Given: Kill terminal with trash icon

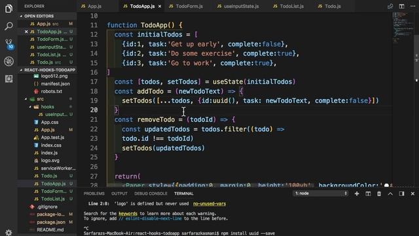Looking at the screenshot, I should pyautogui.click(x=379, y=193).
